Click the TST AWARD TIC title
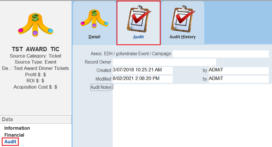272x147 pixels. (35, 49)
